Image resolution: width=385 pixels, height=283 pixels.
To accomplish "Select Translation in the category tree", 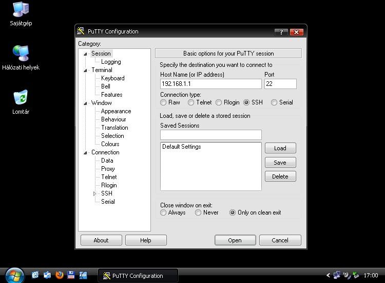I will (x=114, y=128).
